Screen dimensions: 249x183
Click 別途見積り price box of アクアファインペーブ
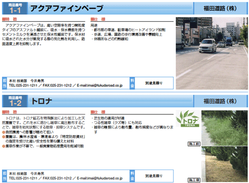pyautogui.click(x=154, y=83)
